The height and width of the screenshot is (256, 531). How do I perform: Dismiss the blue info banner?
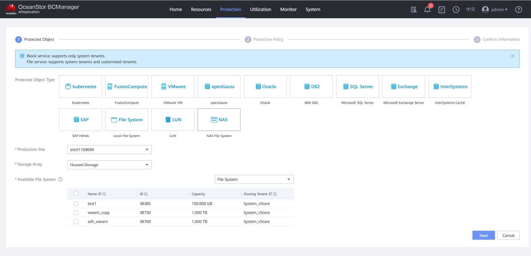512,56
